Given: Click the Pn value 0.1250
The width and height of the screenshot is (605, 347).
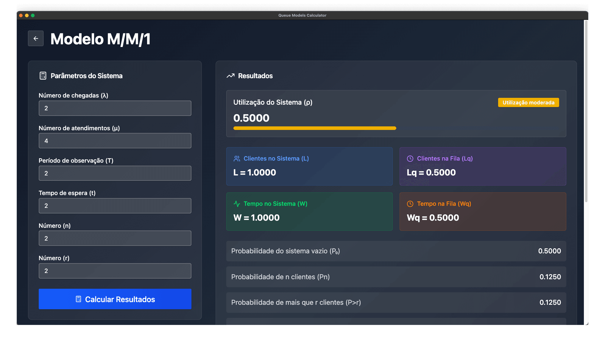Looking at the screenshot, I should coord(550,277).
